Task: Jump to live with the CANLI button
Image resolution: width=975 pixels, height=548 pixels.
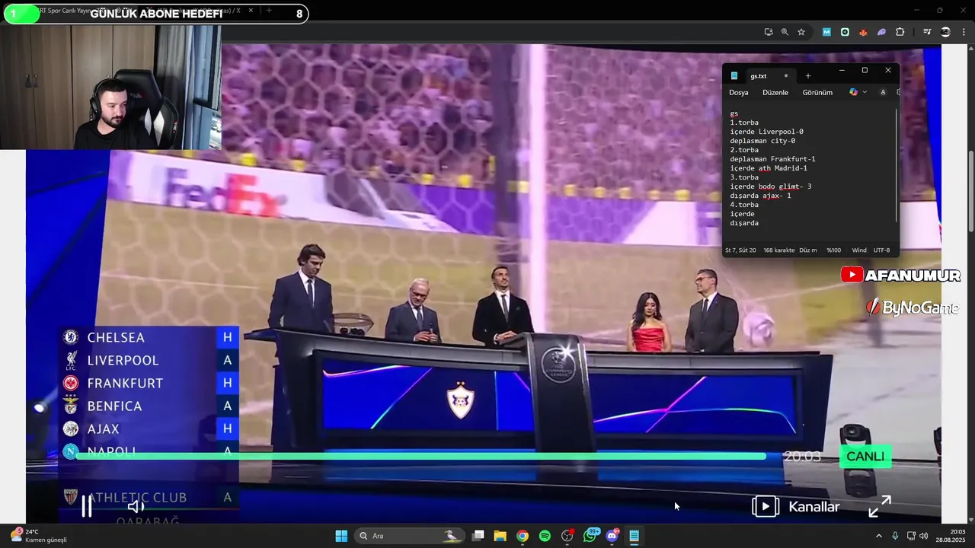Action: pyautogui.click(x=865, y=457)
